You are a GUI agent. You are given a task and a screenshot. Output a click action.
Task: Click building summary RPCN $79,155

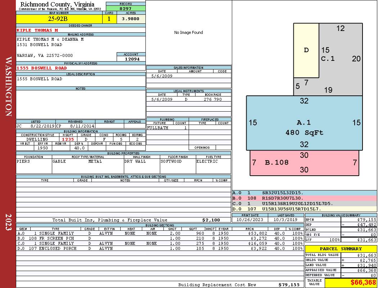(367, 220)
